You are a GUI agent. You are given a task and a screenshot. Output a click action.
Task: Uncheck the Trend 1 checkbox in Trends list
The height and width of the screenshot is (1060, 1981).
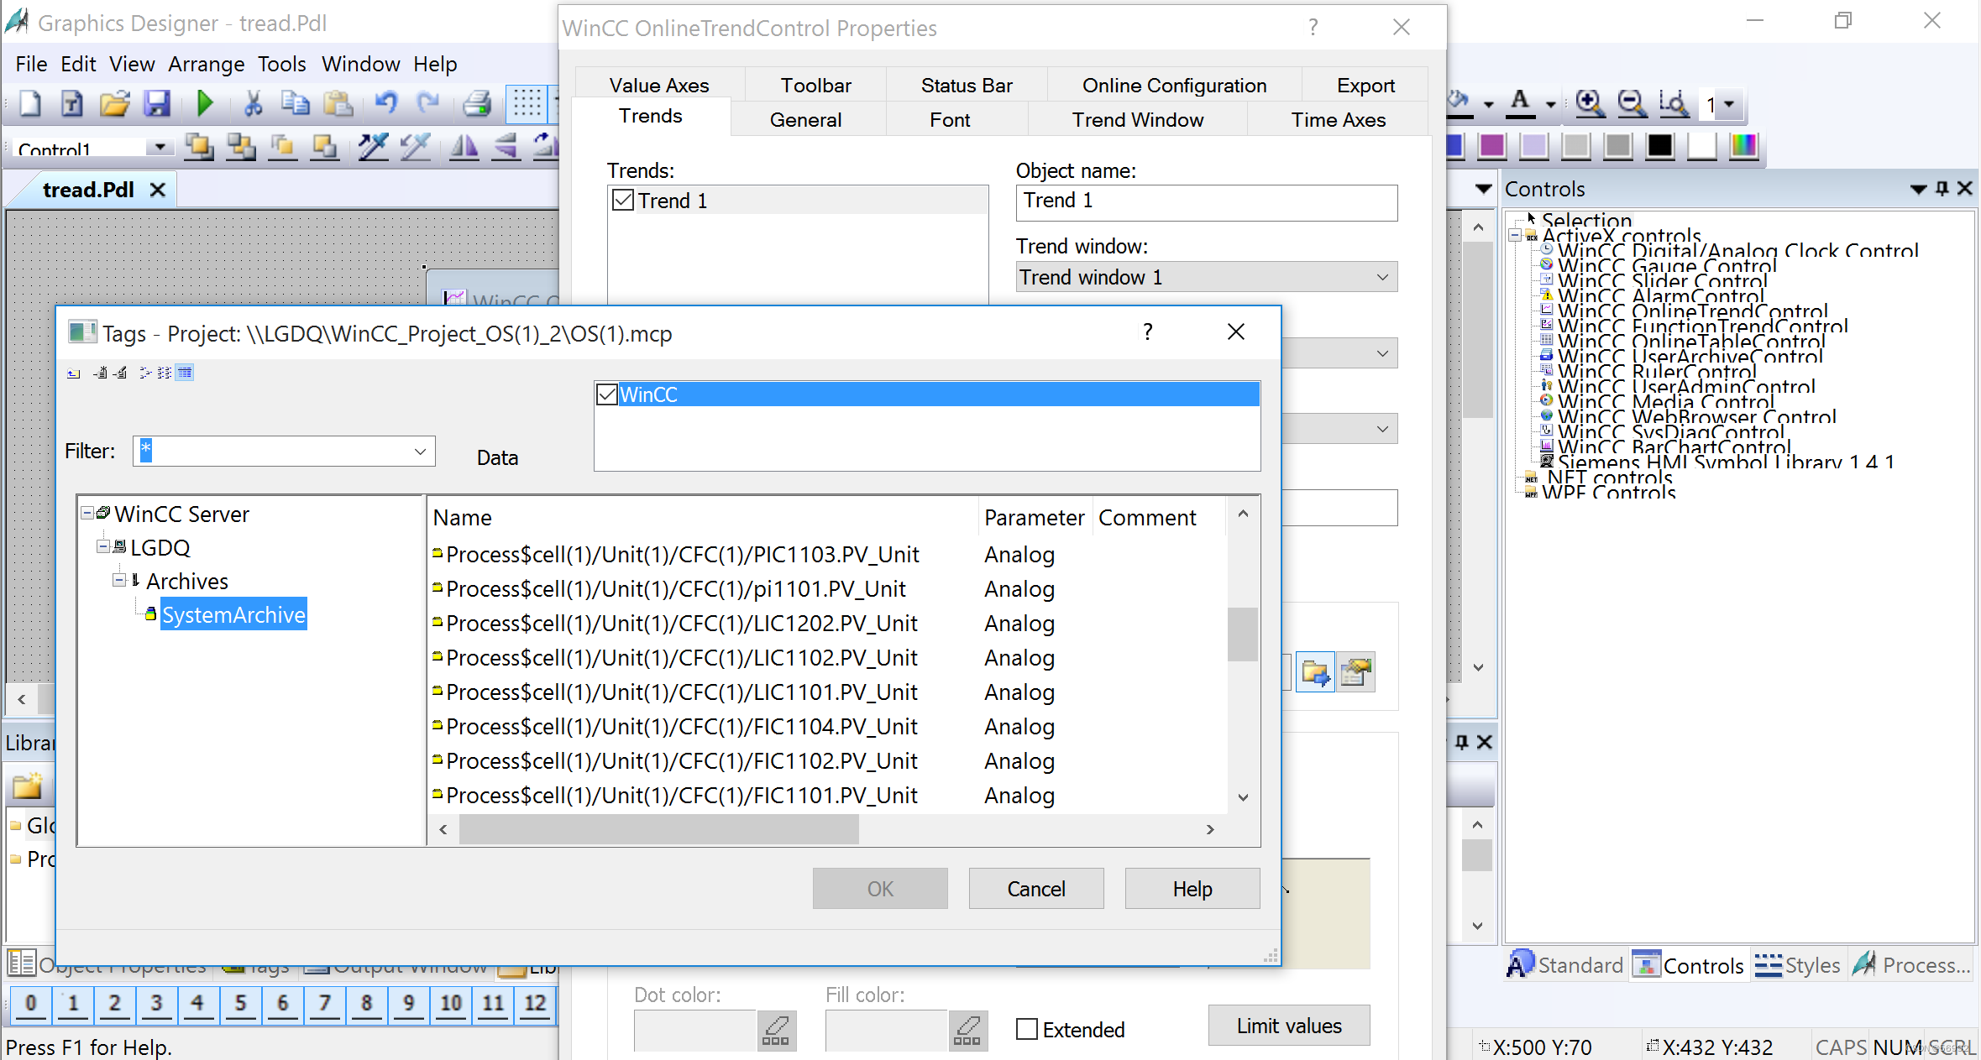(622, 200)
